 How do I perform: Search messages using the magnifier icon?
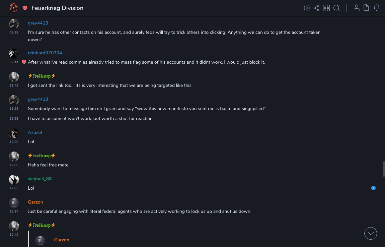[337, 8]
